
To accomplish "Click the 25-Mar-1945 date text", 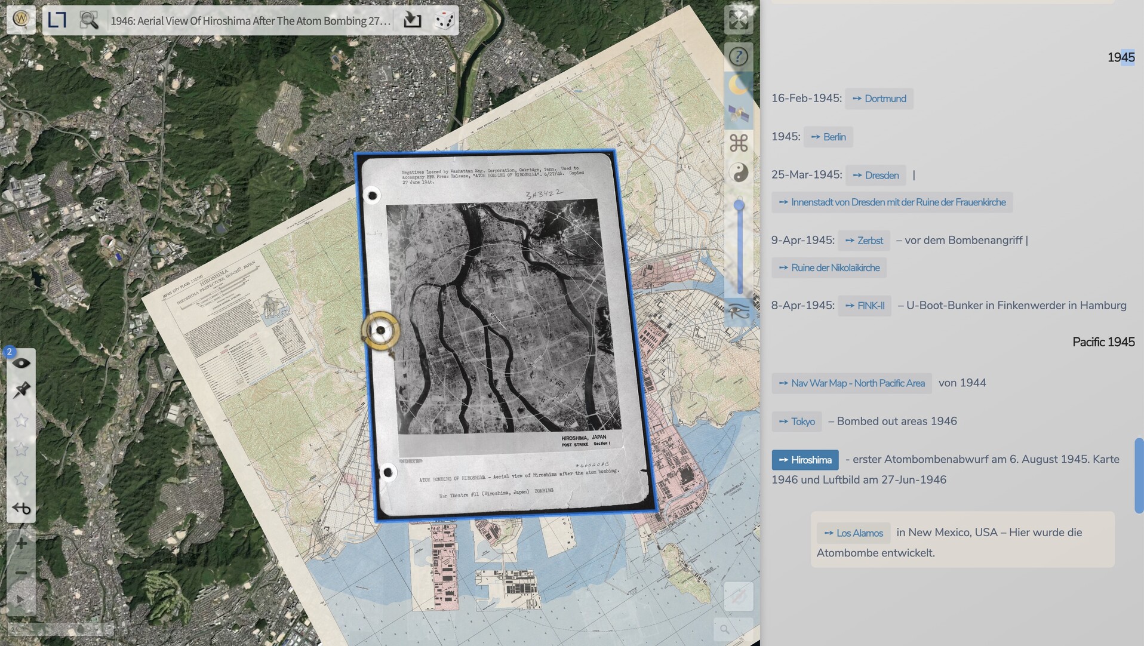I will click(x=807, y=174).
